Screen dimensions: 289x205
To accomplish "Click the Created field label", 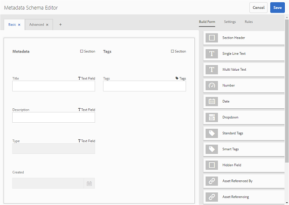I will [x=18, y=172].
